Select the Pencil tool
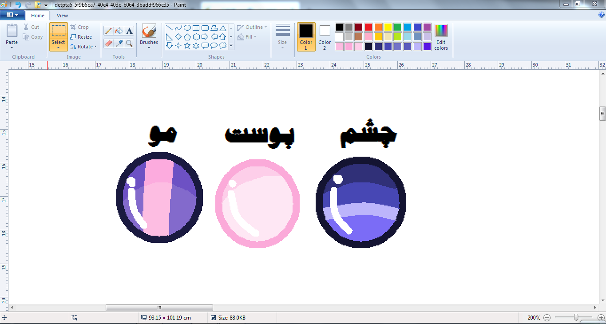606x324 pixels. tap(108, 31)
